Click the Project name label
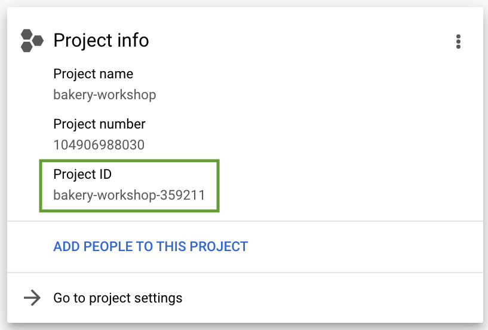The image size is (488, 330). [93, 74]
